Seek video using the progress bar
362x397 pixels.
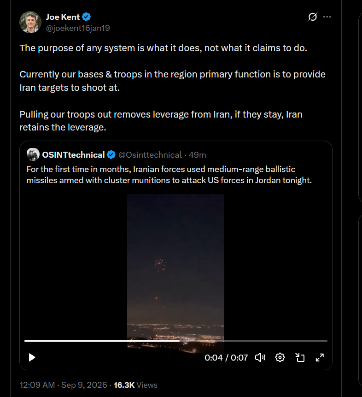(176, 341)
